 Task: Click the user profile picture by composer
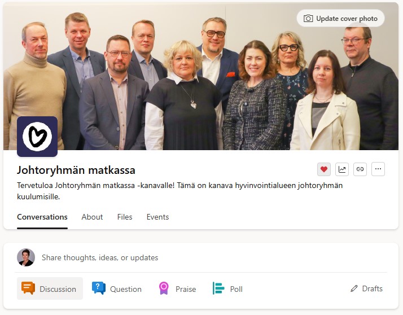[26, 257]
